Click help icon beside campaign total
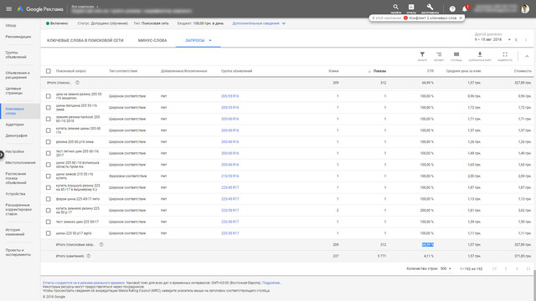This screenshot has height=301, width=536. (89, 256)
